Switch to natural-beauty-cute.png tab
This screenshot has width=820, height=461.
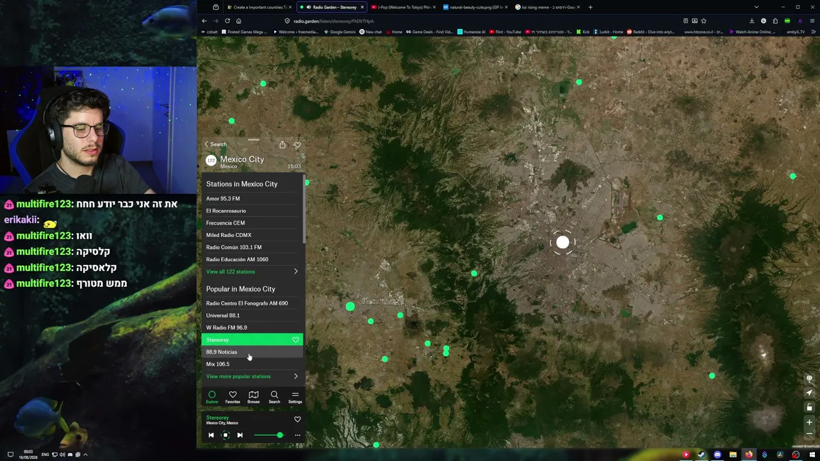click(x=476, y=7)
